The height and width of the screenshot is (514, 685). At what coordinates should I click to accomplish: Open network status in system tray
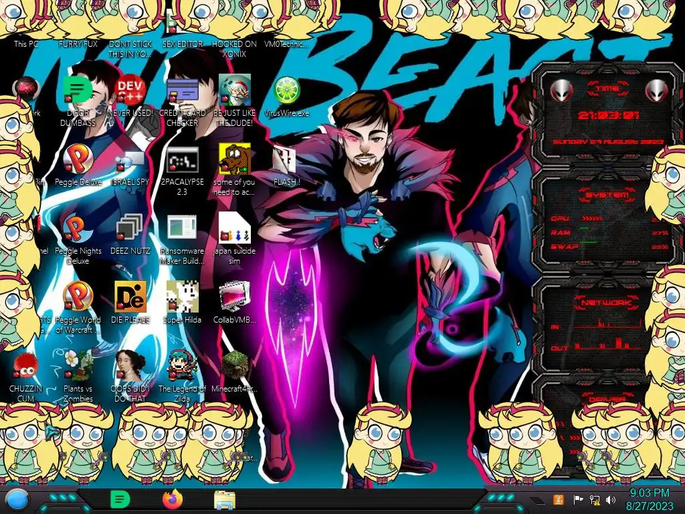pos(595,499)
